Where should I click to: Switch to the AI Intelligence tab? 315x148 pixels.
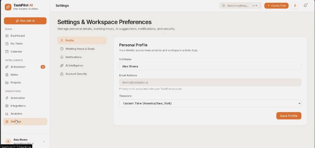(x=82, y=65)
